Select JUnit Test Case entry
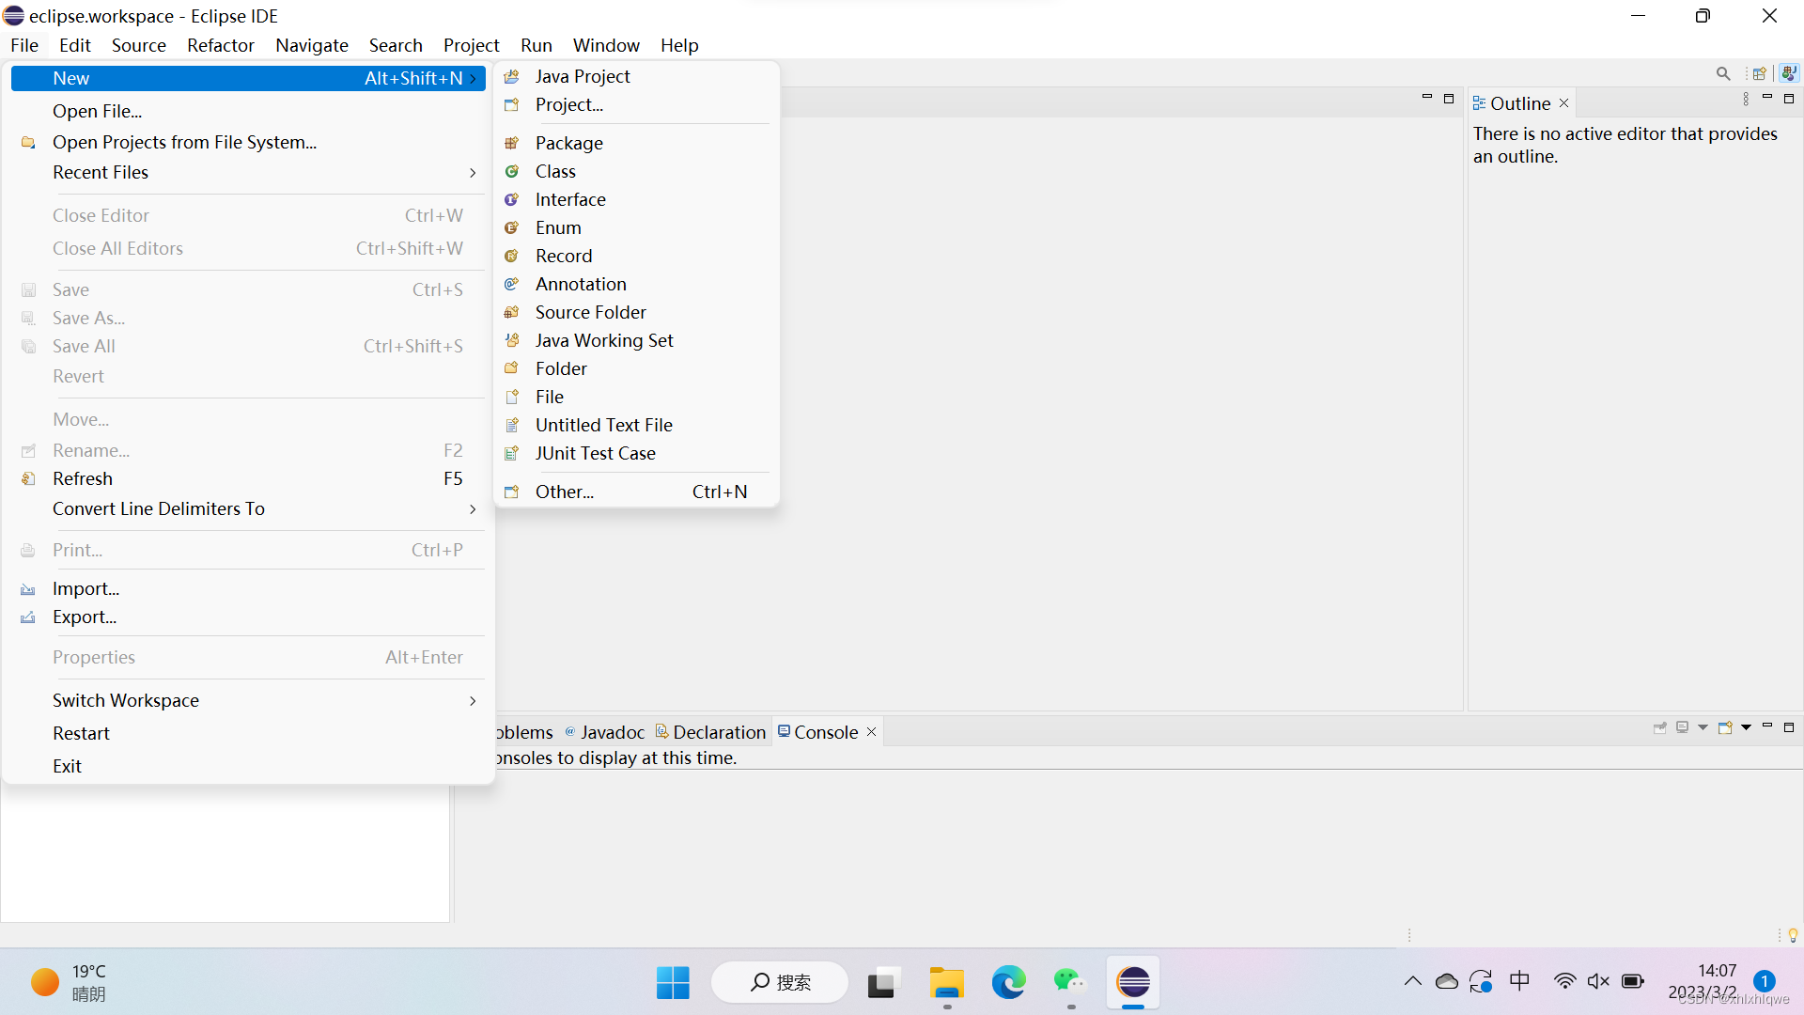The height and width of the screenshot is (1015, 1804). pos(595,454)
